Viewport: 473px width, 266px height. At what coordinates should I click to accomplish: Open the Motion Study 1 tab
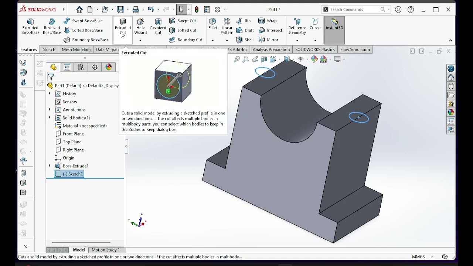[x=106, y=250]
